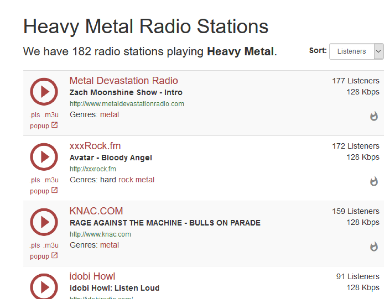
Task: Open the idobi Howl station title
Action: [92, 276]
